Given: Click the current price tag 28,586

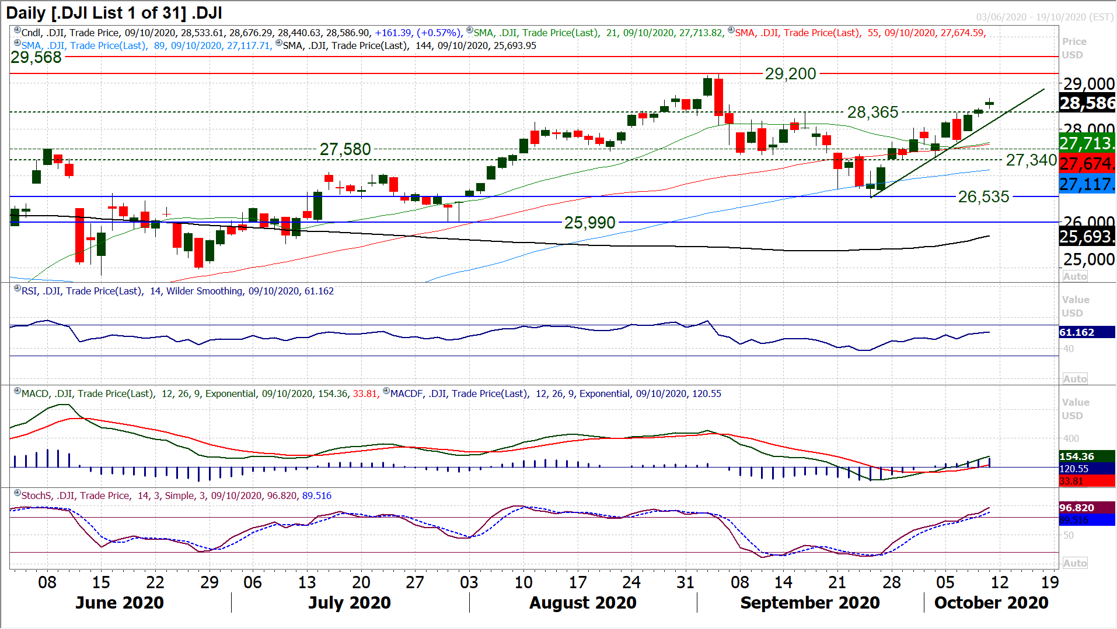Looking at the screenshot, I should [1087, 104].
